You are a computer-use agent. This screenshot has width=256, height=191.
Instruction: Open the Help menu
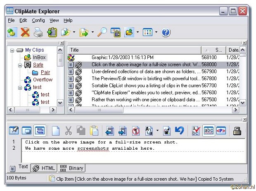[68, 20]
